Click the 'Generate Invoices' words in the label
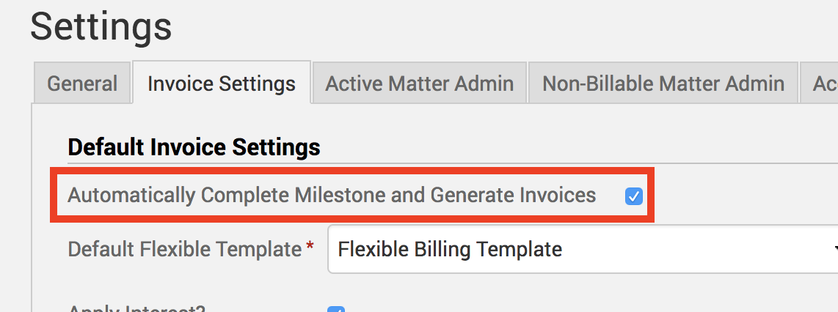The image size is (838, 312). 513,196
